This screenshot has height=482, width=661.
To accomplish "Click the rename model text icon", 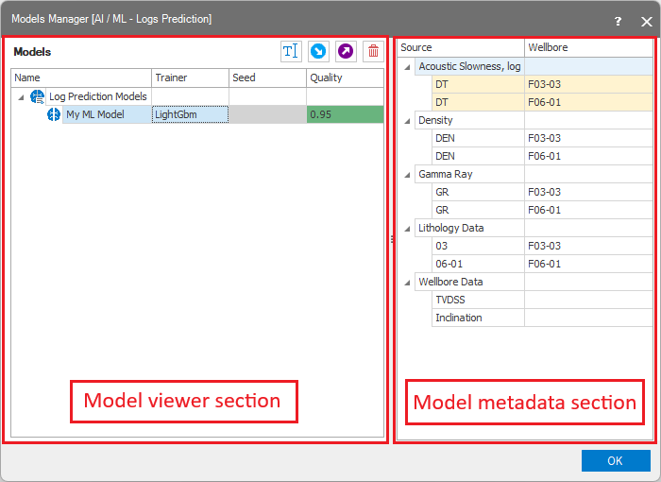I will click(x=291, y=52).
